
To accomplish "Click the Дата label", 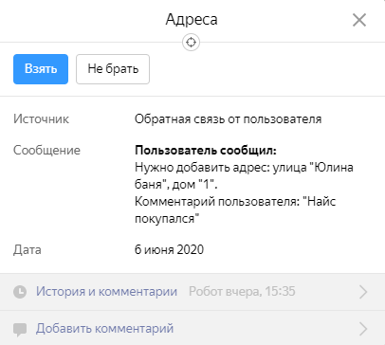I will (x=27, y=250).
